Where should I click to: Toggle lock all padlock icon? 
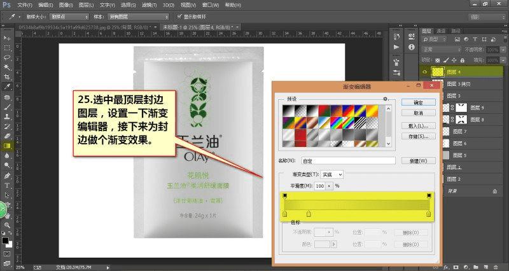pyautogui.click(x=463, y=60)
